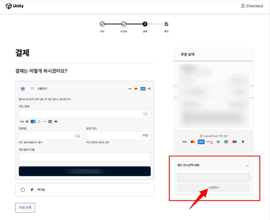Go to the 주문 step checkmark
This screenshot has height=220, width=270.
click(102, 24)
